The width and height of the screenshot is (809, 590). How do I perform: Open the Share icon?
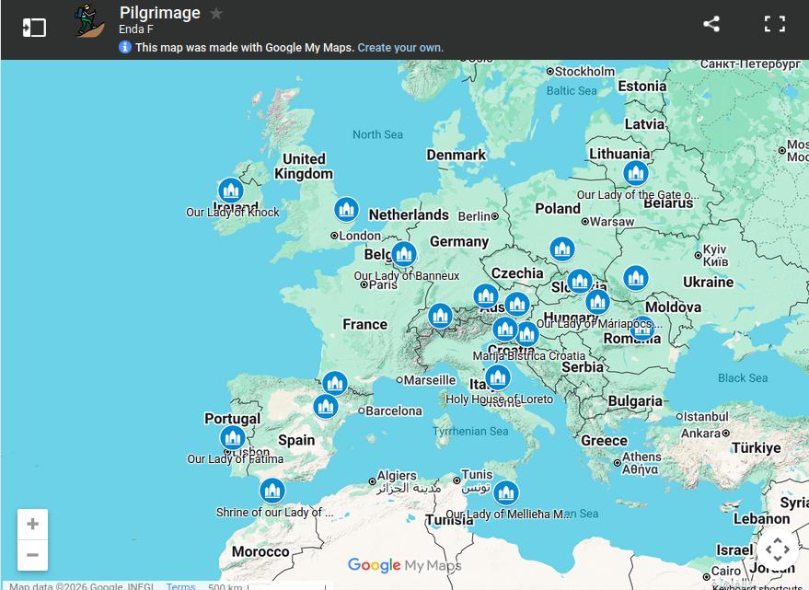click(711, 23)
